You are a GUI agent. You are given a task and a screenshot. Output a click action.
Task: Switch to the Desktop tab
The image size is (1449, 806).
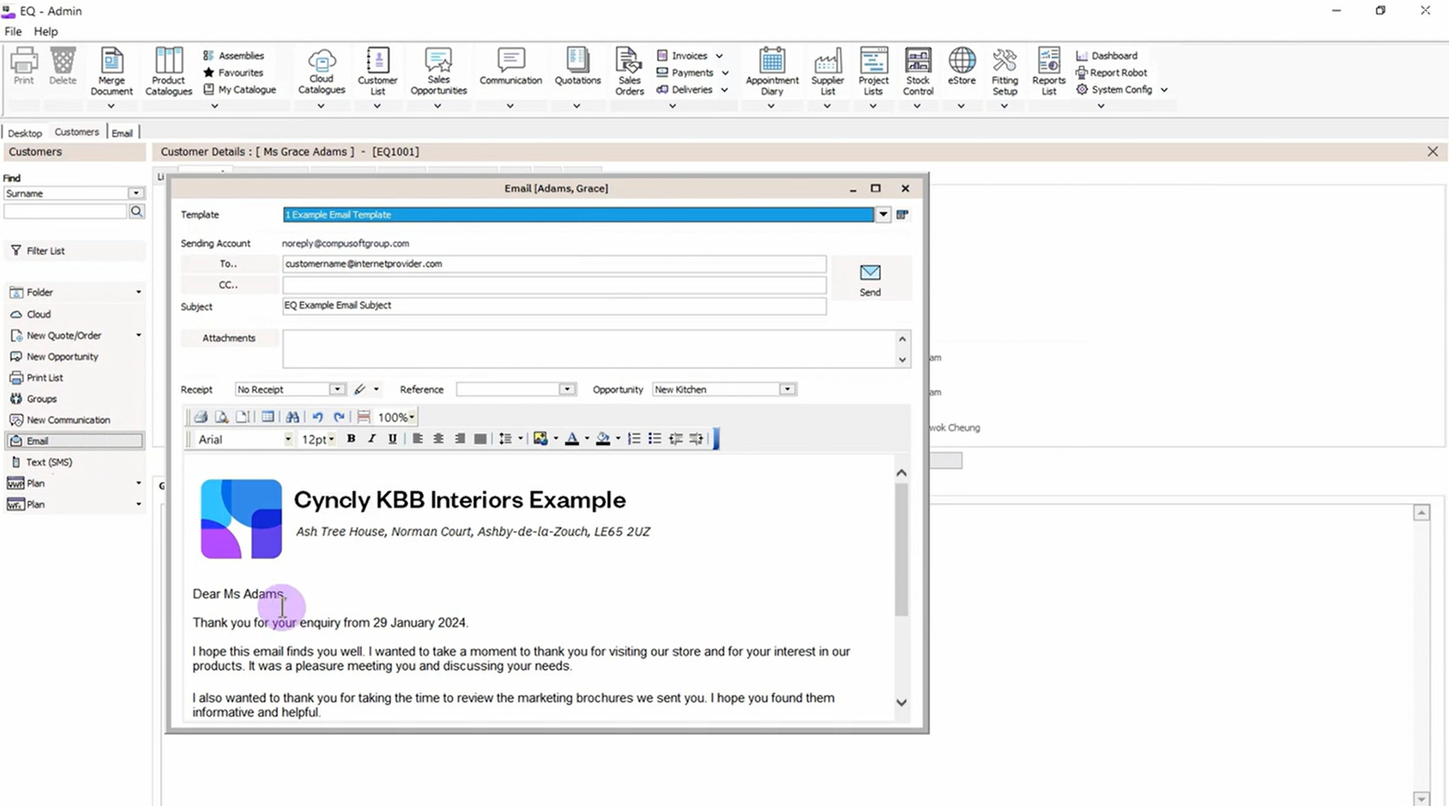point(25,133)
